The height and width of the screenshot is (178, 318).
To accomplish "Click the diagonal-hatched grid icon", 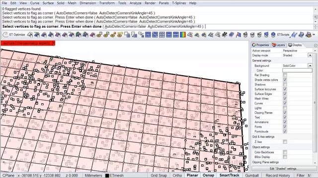I will (x=162, y=35).
